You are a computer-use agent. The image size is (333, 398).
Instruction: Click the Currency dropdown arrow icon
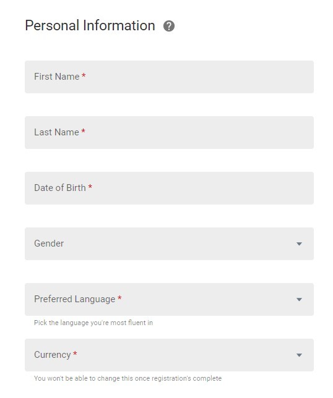[x=299, y=355]
